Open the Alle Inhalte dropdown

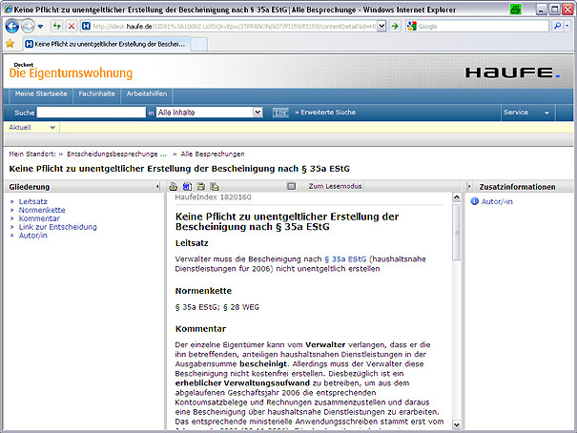pyautogui.click(x=210, y=113)
